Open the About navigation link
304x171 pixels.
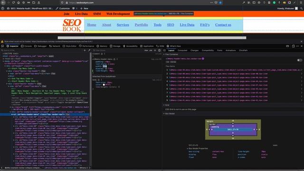[x=106, y=25]
